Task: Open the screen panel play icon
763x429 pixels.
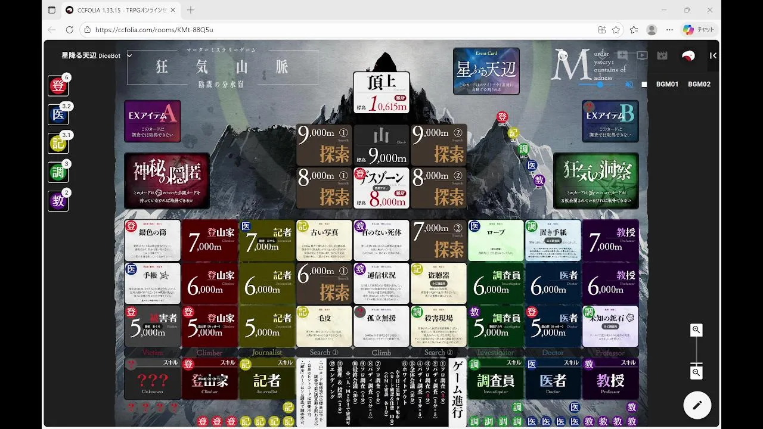Action: (642, 55)
